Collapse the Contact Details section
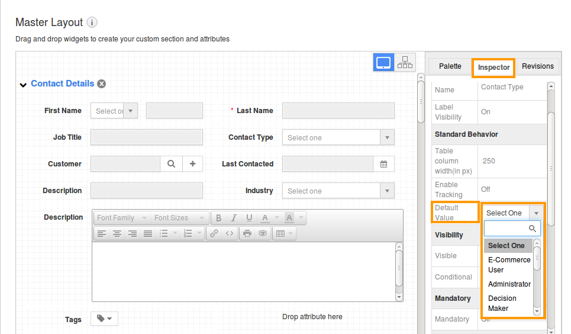Screen dimensions: 571x334 coord(23,85)
